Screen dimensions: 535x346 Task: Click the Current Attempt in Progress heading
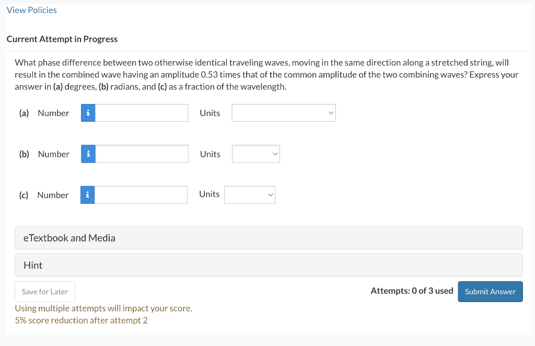[x=62, y=39]
